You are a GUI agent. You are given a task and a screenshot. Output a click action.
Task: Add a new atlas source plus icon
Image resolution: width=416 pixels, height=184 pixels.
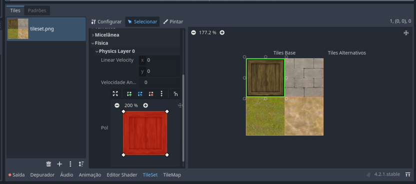pyautogui.click(x=59, y=164)
